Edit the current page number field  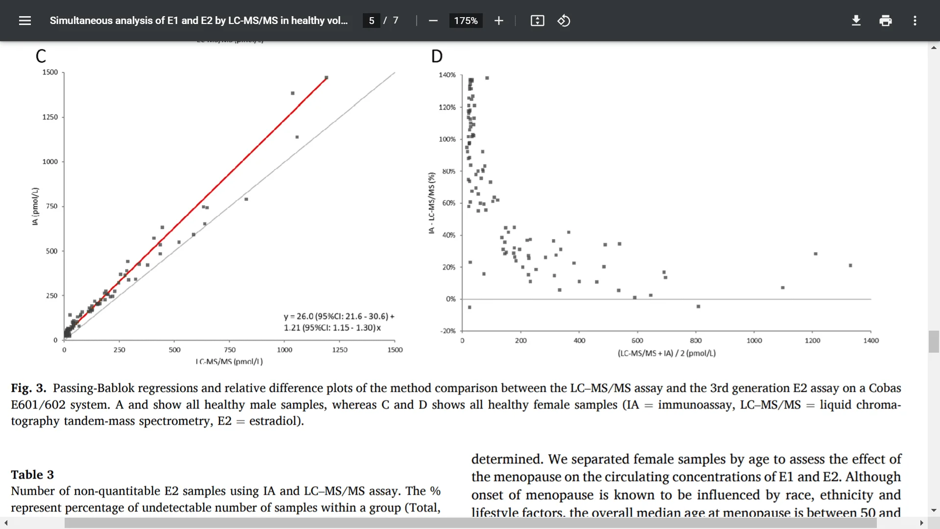pyautogui.click(x=372, y=21)
